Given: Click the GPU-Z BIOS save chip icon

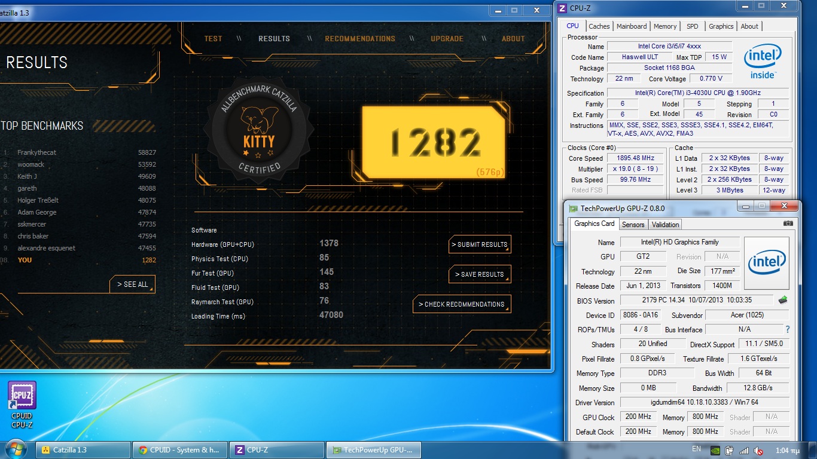Looking at the screenshot, I should [x=782, y=300].
